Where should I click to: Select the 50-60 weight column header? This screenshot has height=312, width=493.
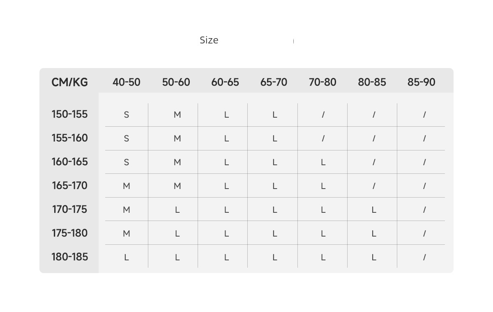176,82
